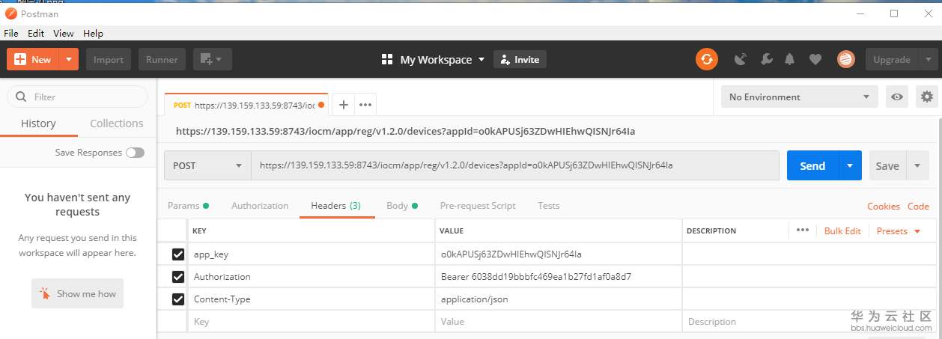The width and height of the screenshot is (942, 339).
Task: Click the Bearer token value cell
Action: pyautogui.click(x=558, y=276)
